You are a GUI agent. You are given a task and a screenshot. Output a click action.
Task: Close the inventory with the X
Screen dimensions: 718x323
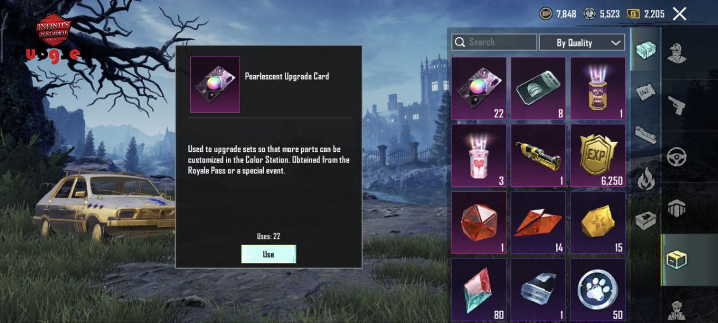pos(679,14)
